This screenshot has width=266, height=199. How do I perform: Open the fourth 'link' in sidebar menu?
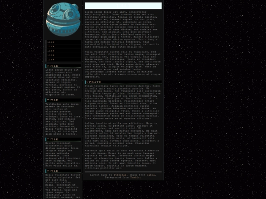63,55
